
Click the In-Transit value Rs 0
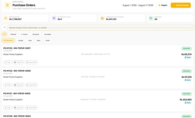click(60, 19)
